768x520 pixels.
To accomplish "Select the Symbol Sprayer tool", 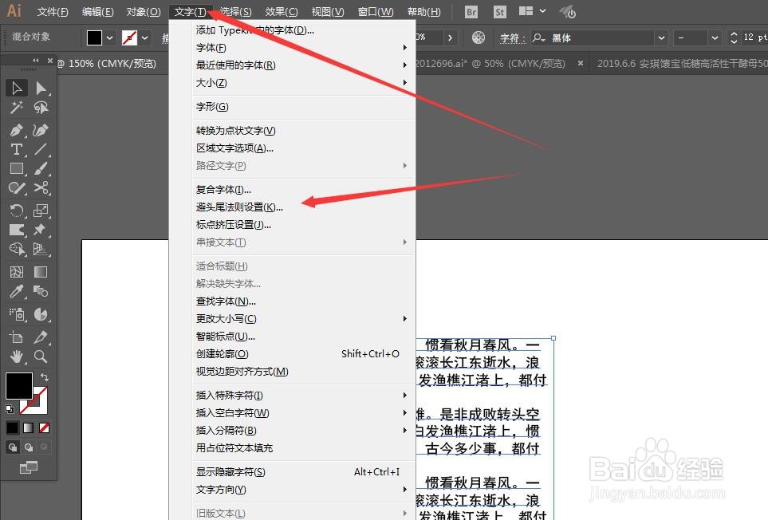I will (17, 314).
